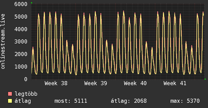Screen dimensions: 208x108
Task: Select the legtöbb legend label
Action: point(26,94)
